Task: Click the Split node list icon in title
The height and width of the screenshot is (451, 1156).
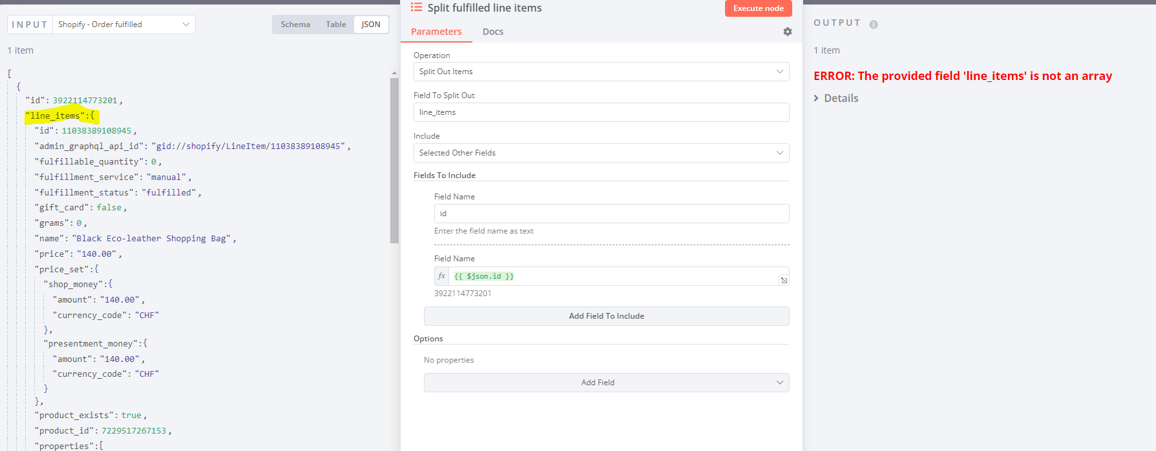Action: (x=417, y=8)
